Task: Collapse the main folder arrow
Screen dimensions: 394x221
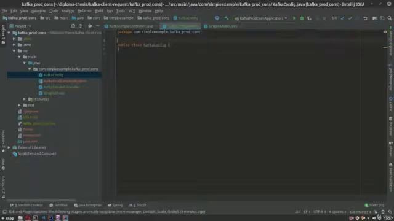Action: click(x=19, y=57)
